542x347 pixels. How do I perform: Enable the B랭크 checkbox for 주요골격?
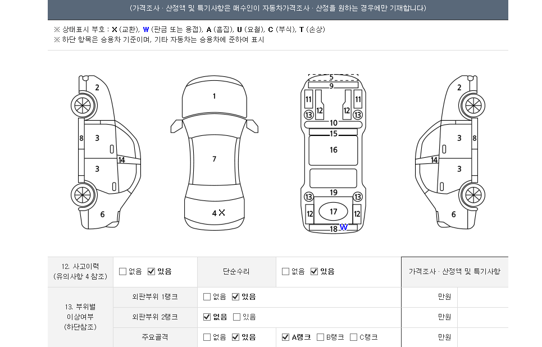pyautogui.click(x=320, y=337)
